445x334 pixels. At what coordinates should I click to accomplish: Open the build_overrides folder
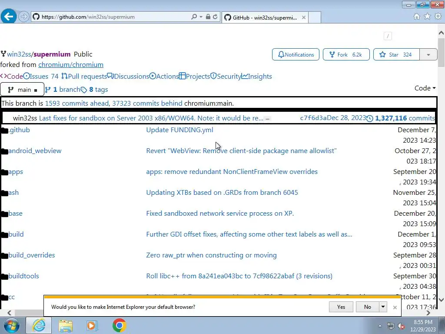tap(31, 255)
